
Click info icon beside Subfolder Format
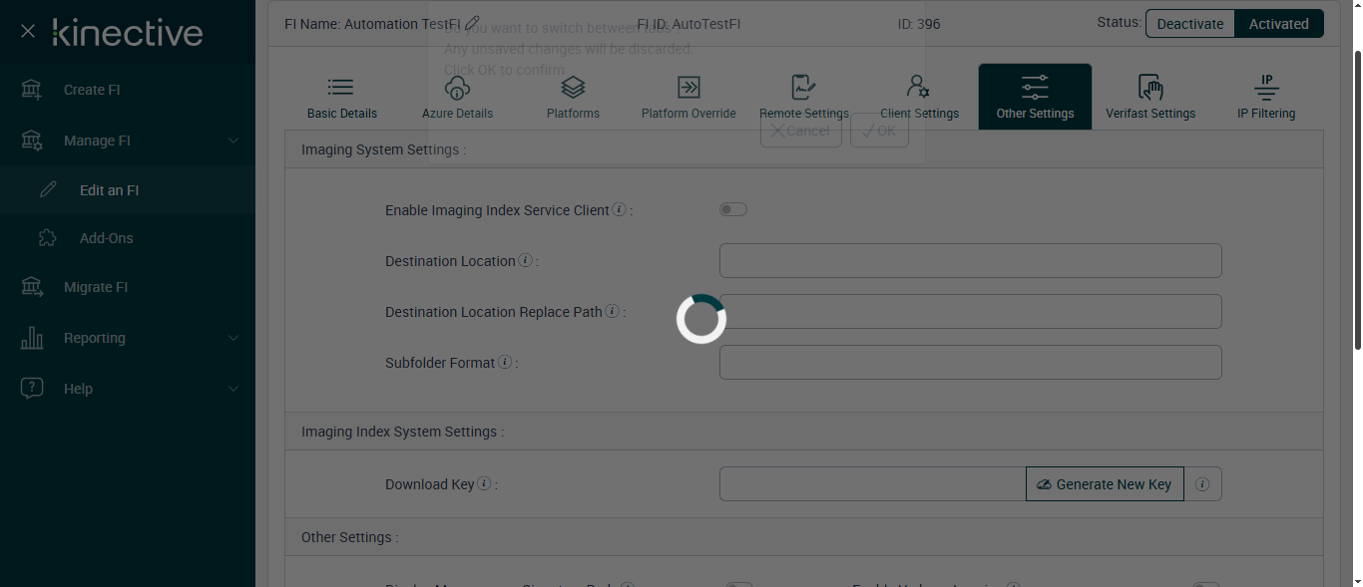(505, 362)
